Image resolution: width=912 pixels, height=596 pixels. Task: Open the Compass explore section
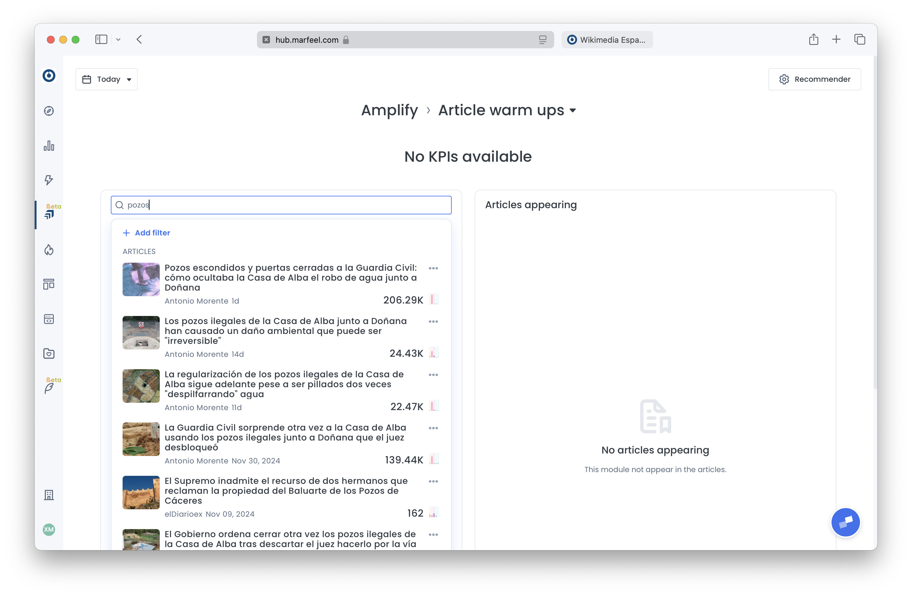coord(49,111)
